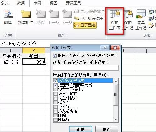Open the 共享工作簿 share workbook icon
156x132 pixels.
point(141,20)
